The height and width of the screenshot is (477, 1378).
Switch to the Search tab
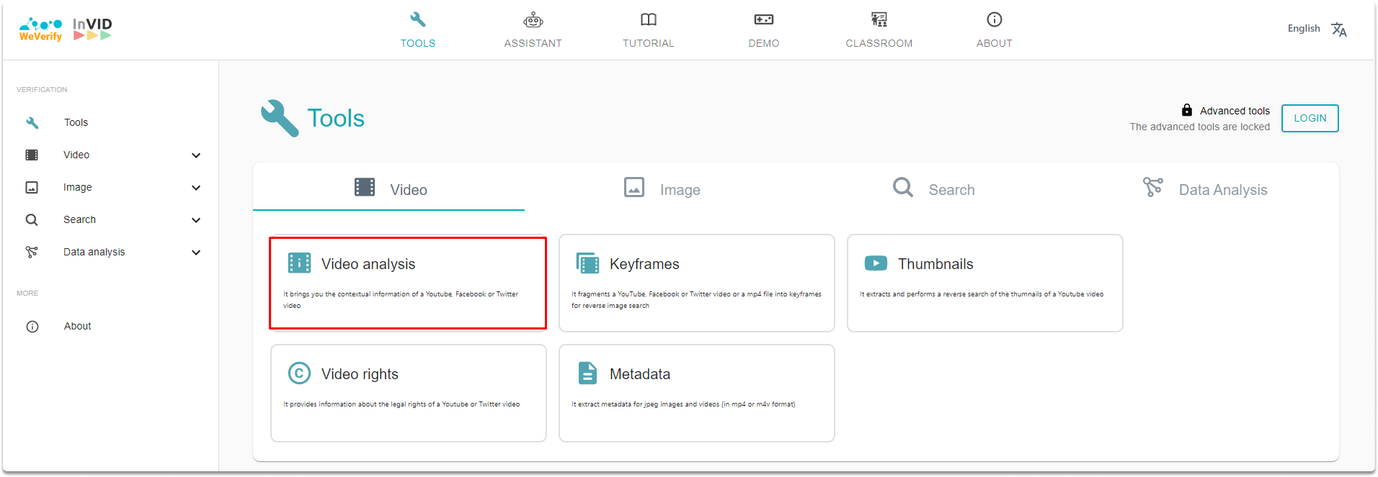click(933, 188)
